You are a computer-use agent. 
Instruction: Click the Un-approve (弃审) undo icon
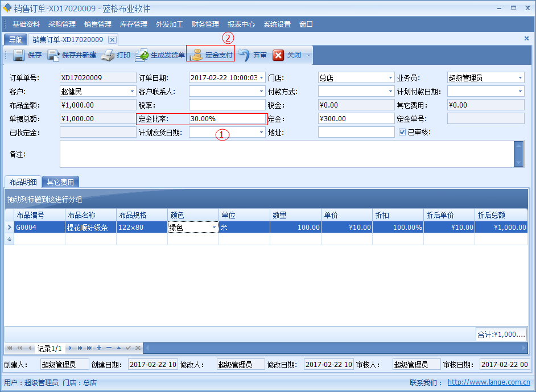(244, 55)
